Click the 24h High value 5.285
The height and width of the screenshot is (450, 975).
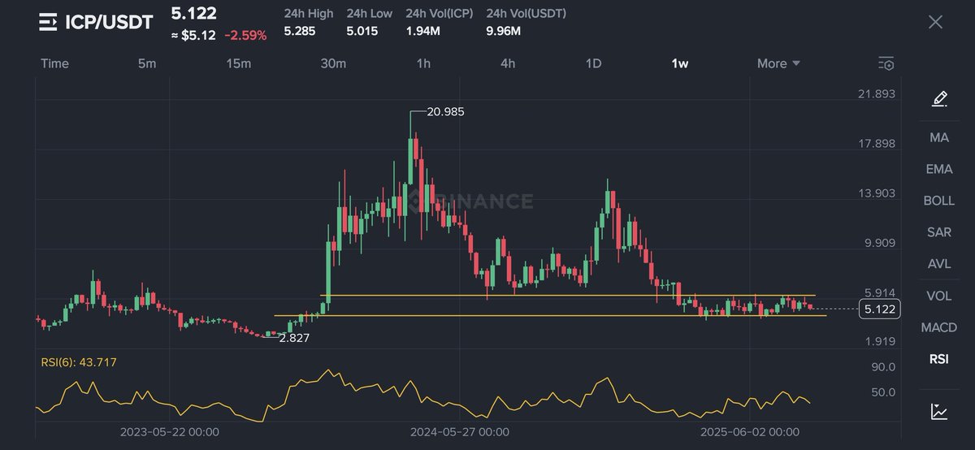click(298, 32)
